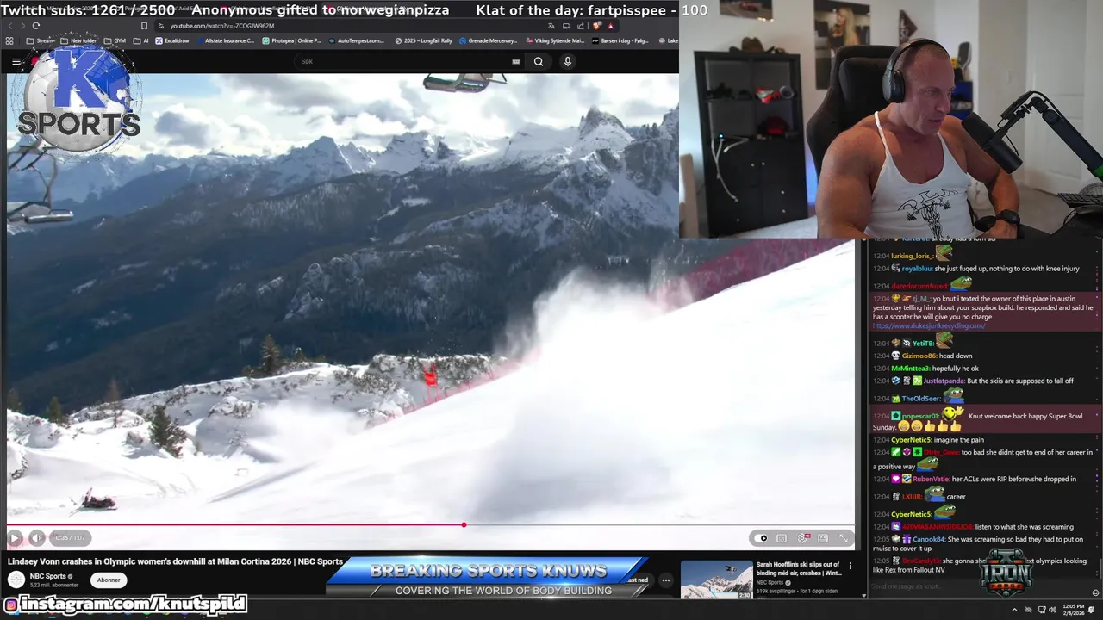
Task: Click username Gizimoo86 in chat
Action: coord(919,356)
